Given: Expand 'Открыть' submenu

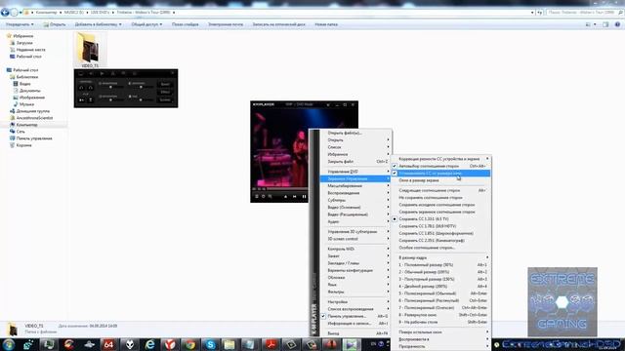Looking at the screenshot, I should 355,140.
